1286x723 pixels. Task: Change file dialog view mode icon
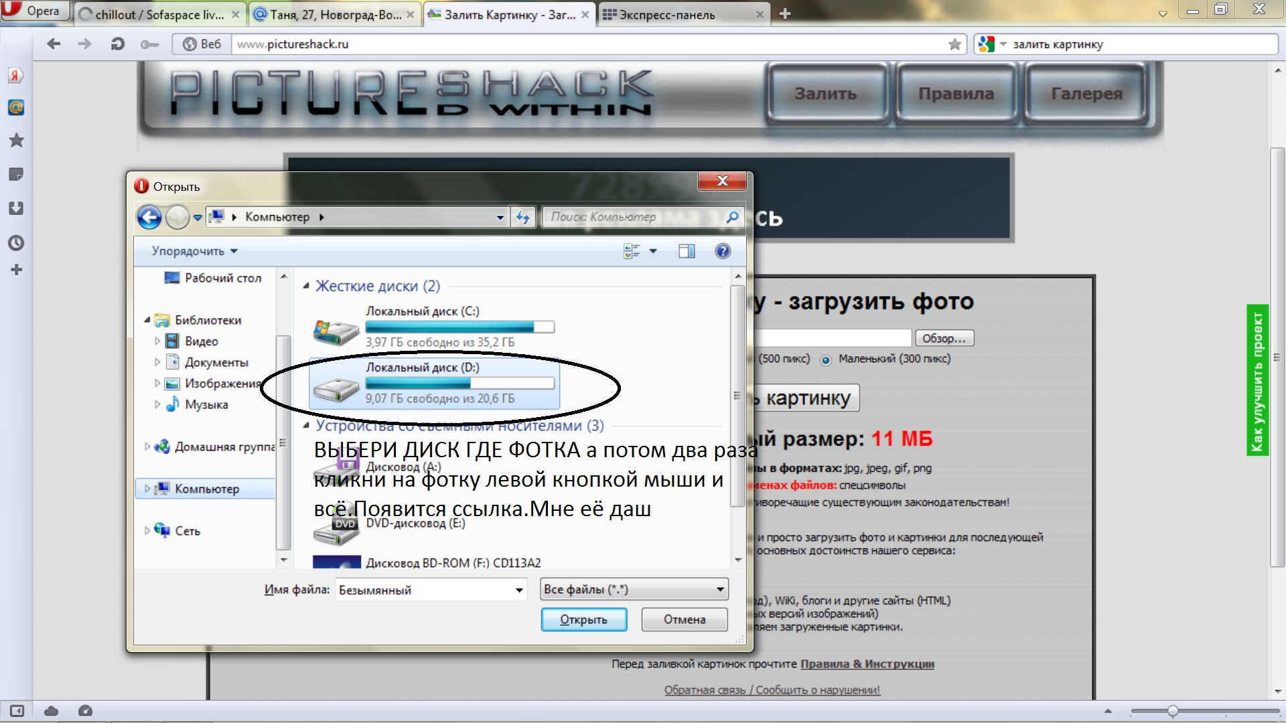click(x=632, y=251)
